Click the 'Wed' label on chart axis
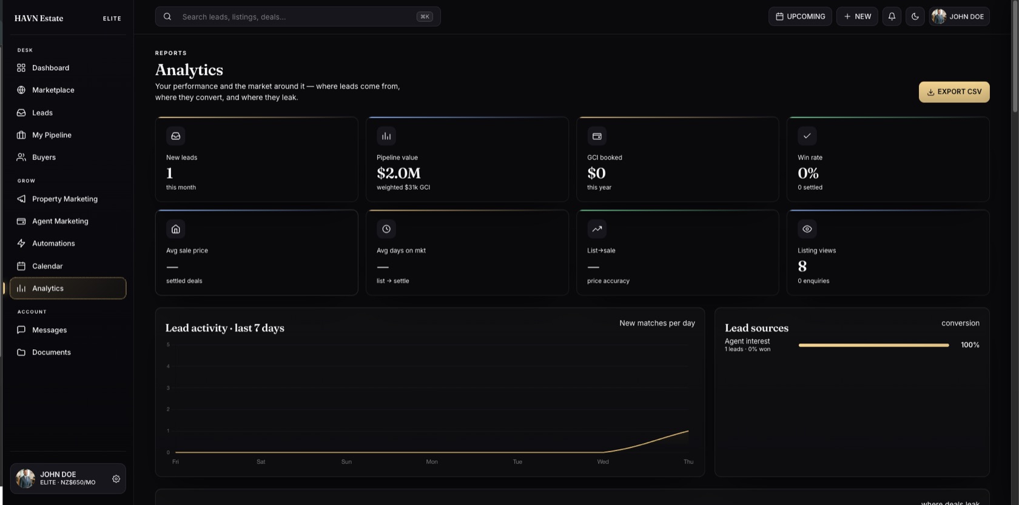Image resolution: width=1019 pixels, height=505 pixels. pyautogui.click(x=603, y=462)
